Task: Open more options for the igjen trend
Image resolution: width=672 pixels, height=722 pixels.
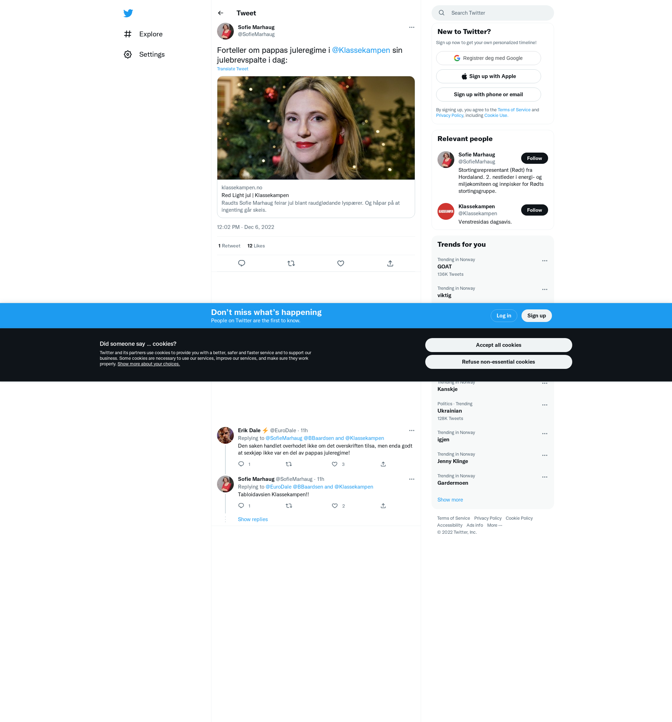Action: (545, 434)
